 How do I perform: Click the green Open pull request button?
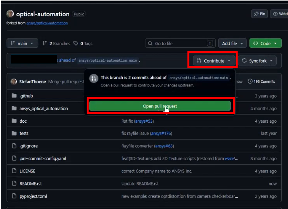tap(160, 106)
